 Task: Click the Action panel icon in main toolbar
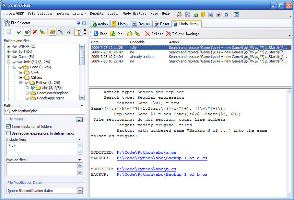click(195, 14)
